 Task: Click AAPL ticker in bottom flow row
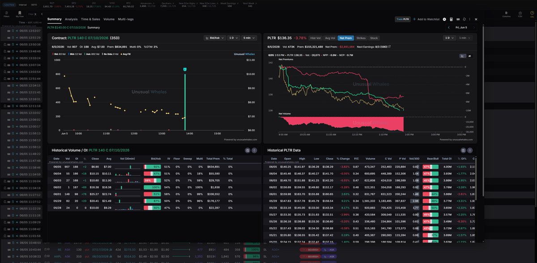point(57,256)
